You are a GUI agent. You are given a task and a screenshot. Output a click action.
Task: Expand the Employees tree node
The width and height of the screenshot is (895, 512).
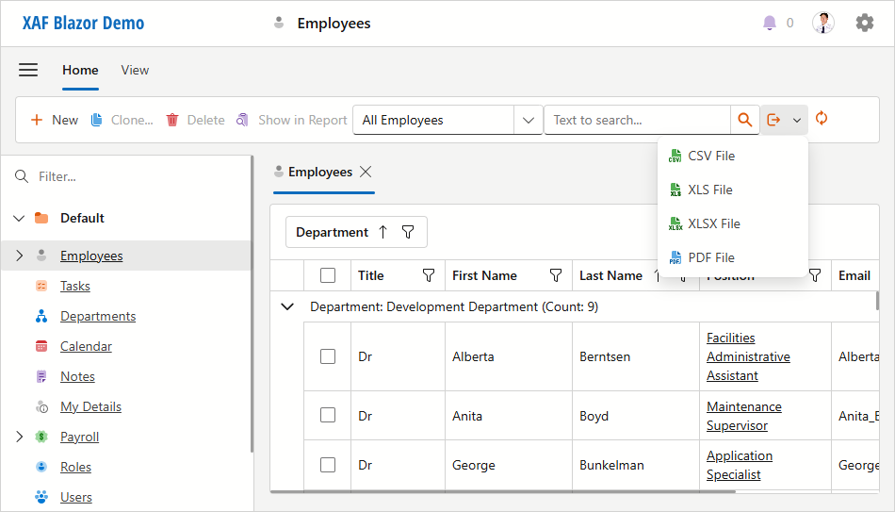click(20, 256)
